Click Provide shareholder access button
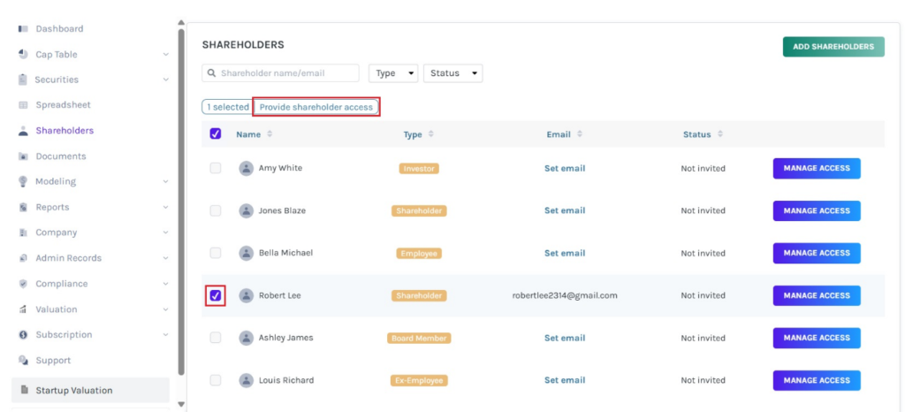Screen dimensions: 905x412 pos(316,107)
